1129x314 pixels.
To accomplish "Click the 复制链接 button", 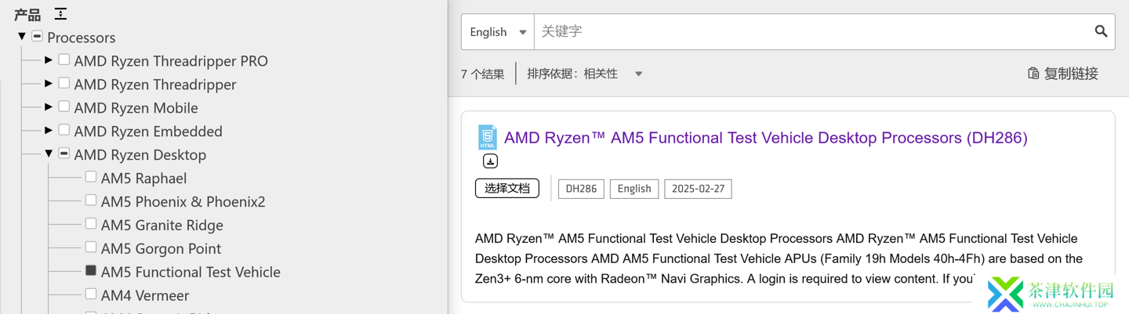I will click(1063, 74).
